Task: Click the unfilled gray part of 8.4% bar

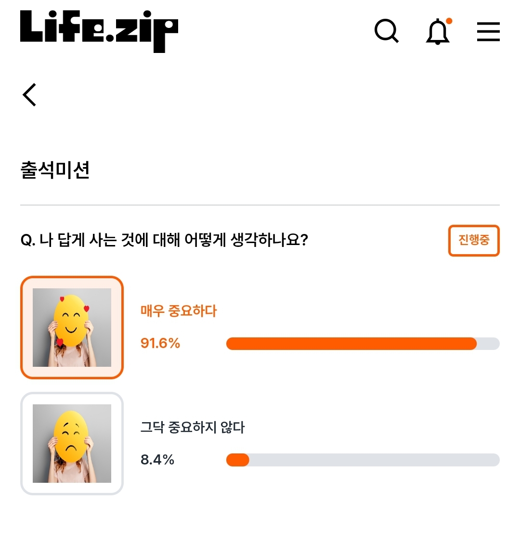Action: [374, 460]
